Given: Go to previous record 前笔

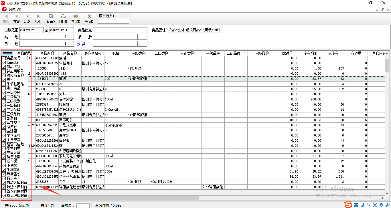Looking at the screenshot, I should click(17, 19).
